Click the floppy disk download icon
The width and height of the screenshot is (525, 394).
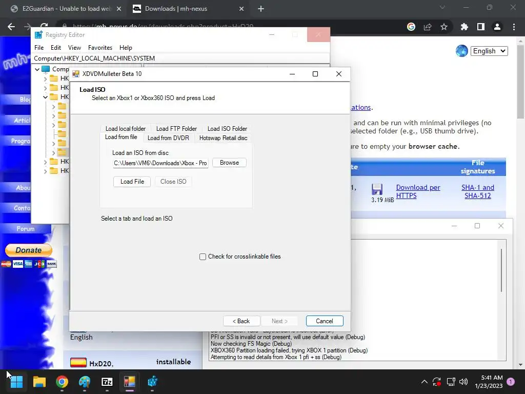click(x=377, y=189)
